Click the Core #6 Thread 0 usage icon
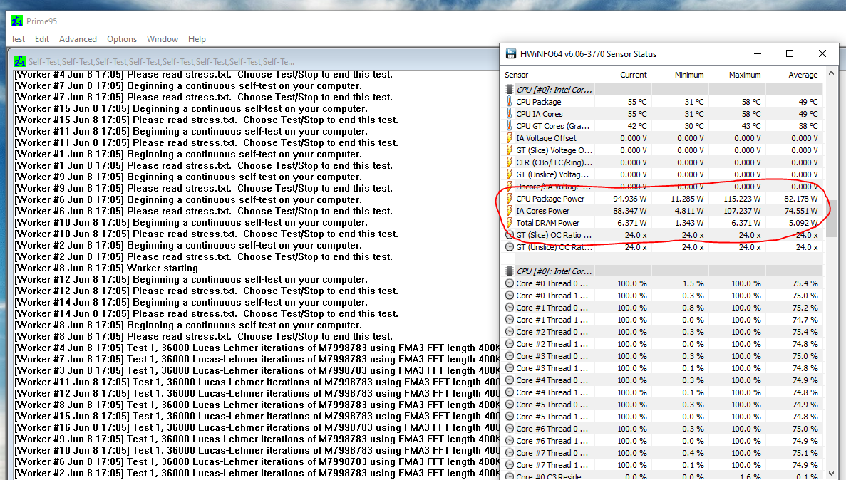This screenshot has height=480, width=846. pos(510,429)
